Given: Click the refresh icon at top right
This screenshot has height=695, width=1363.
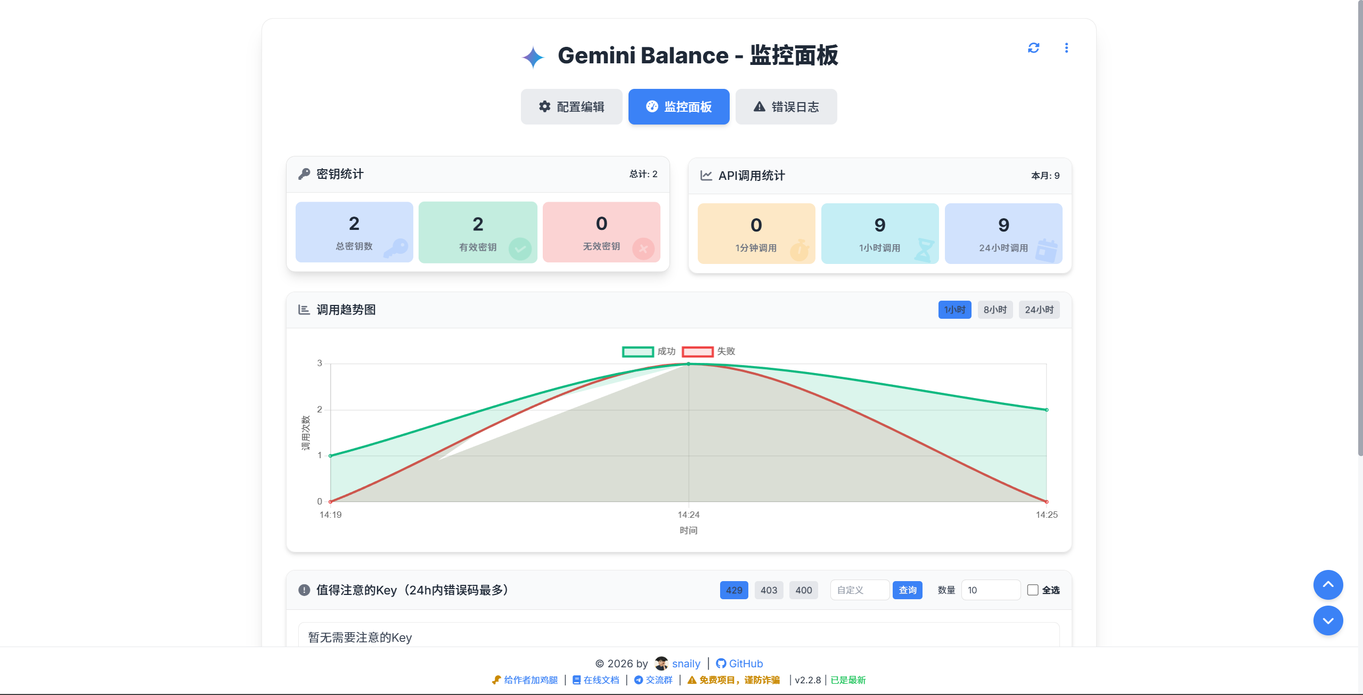Looking at the screenshot, I should (x=1033, y=48).
